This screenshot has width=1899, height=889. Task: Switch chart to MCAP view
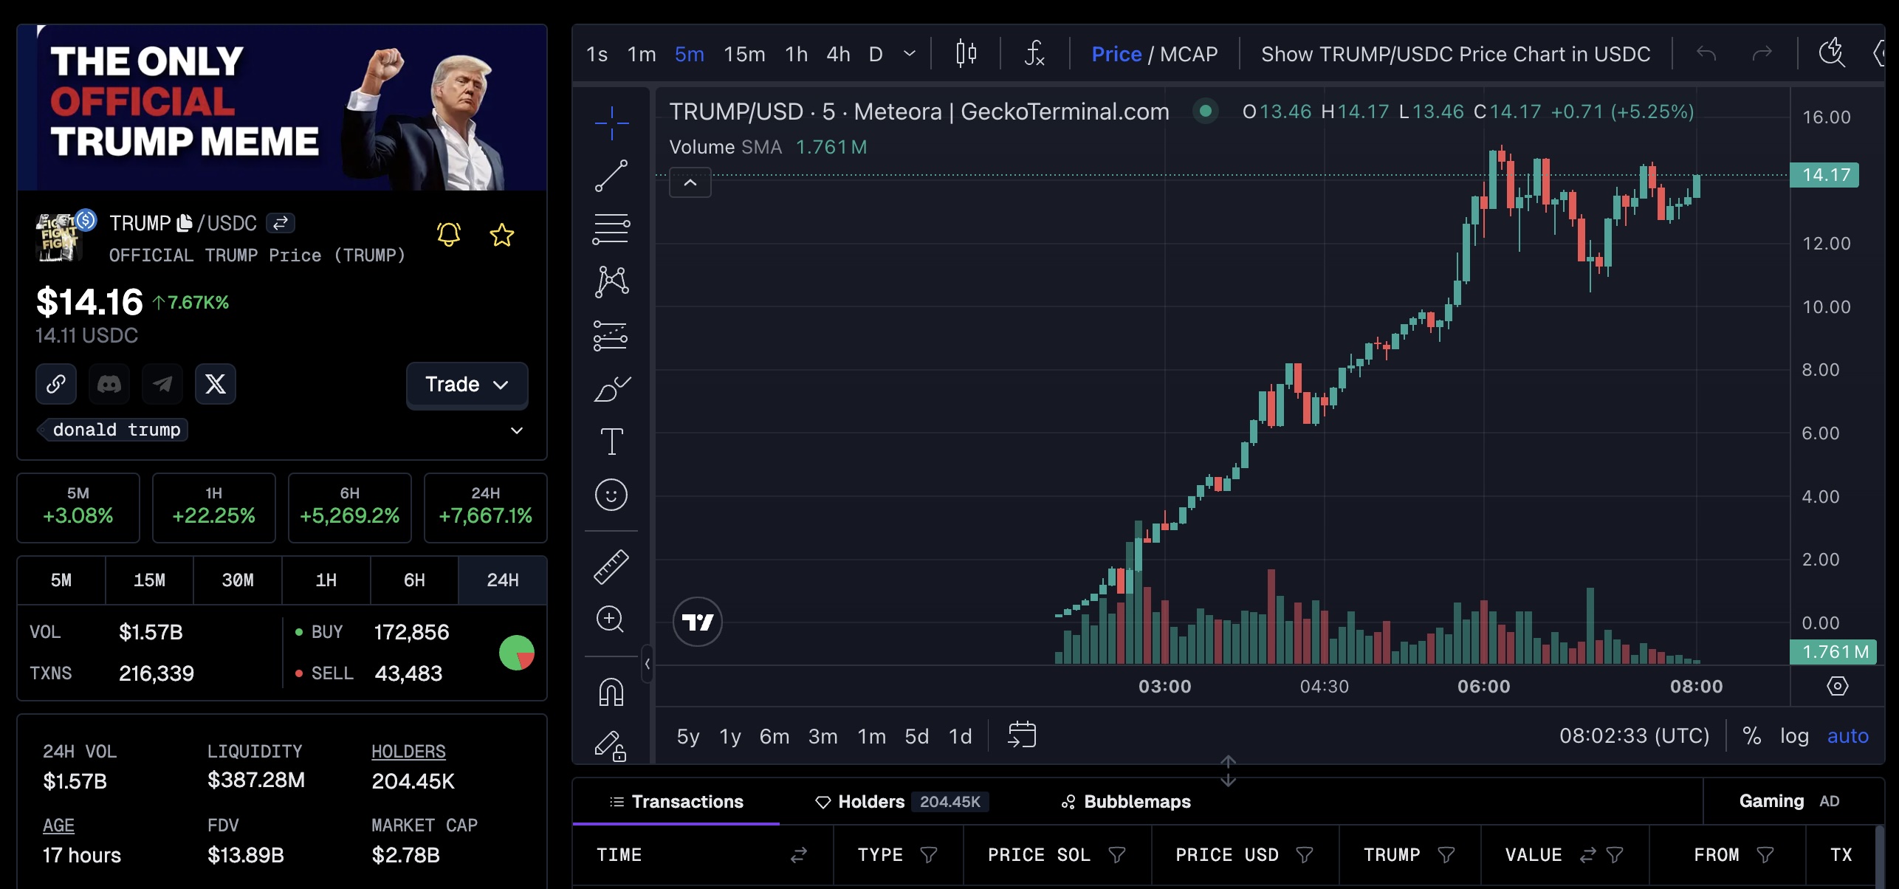pos(1189,54)
